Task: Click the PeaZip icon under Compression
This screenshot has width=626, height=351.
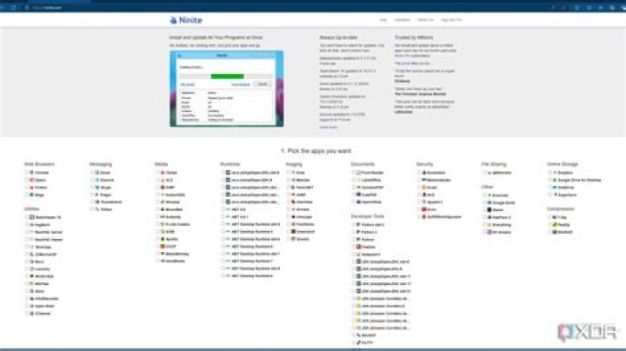Action: (555, 224)
